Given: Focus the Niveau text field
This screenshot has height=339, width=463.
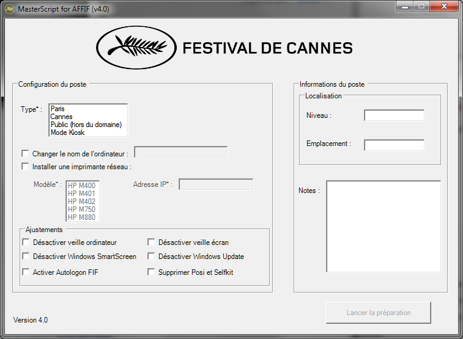Looking at the screenshot, I should [x=394, y=115].
